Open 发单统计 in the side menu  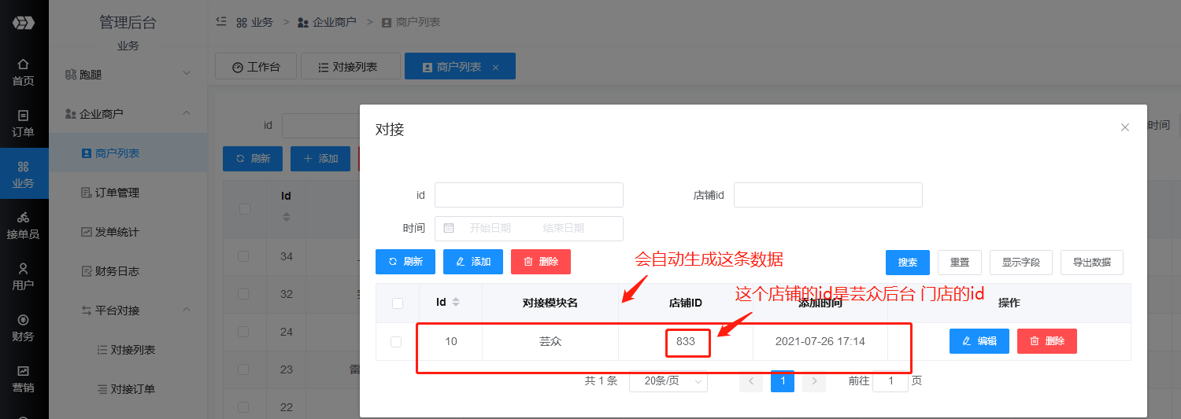coord(128,232)
